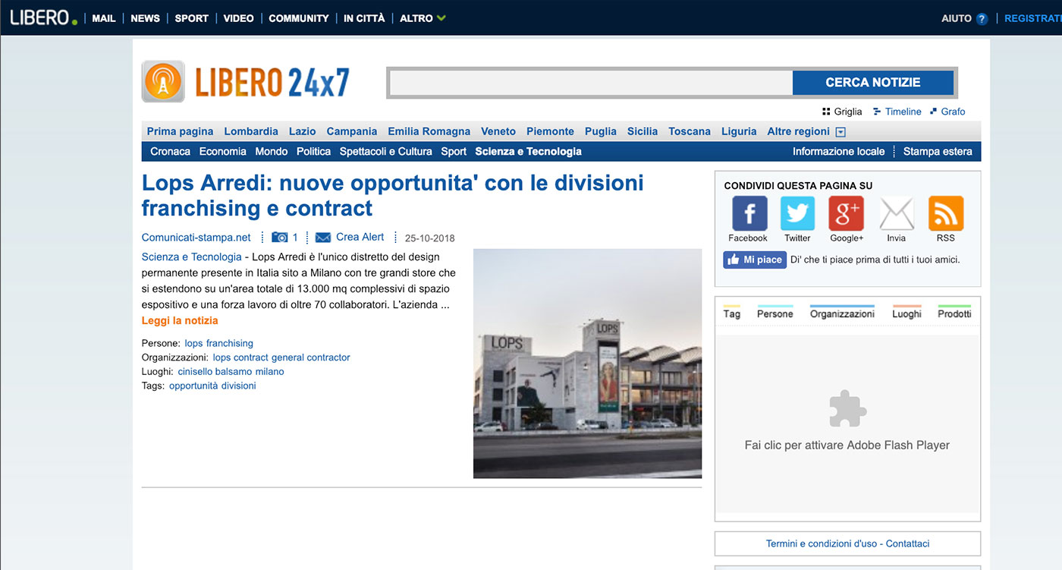
Task: Activate Griglia view mode
Action: pyautogui.click(x=843, y=111)
